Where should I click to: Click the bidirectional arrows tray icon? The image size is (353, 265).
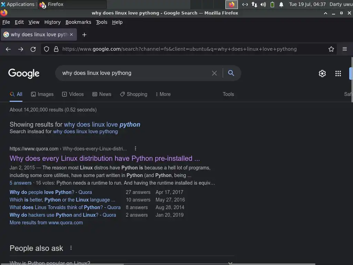[x=245, y=4]
